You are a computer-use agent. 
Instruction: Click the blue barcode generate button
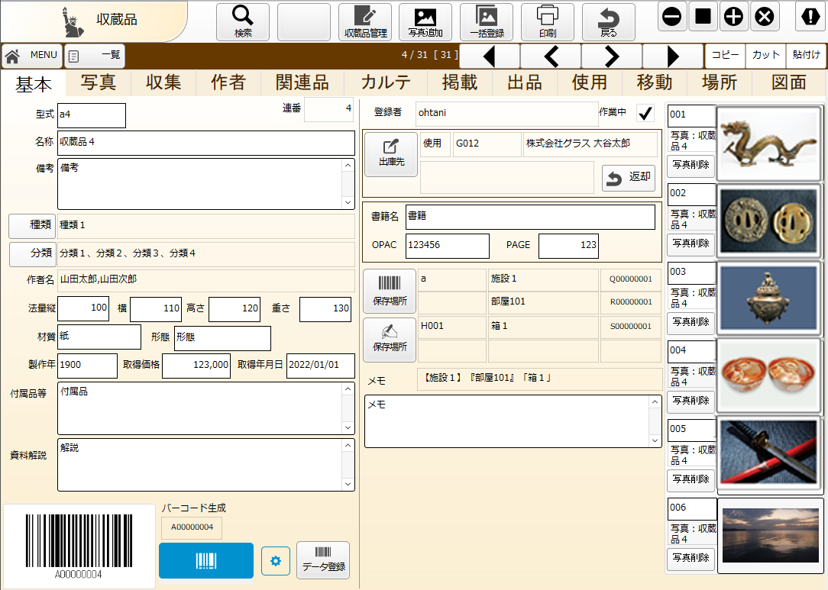[x=206, y=561]
